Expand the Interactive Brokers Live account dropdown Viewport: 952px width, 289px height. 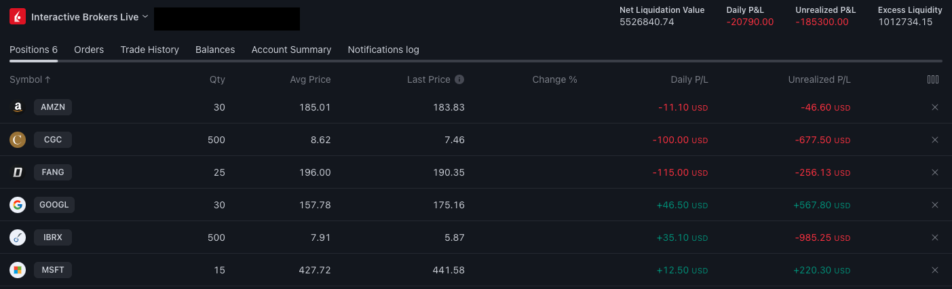pyautogui.click(x=145, y=17)
